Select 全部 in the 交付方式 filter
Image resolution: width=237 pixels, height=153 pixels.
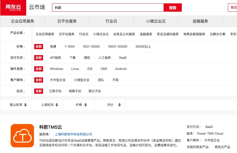tap(39, 58)
